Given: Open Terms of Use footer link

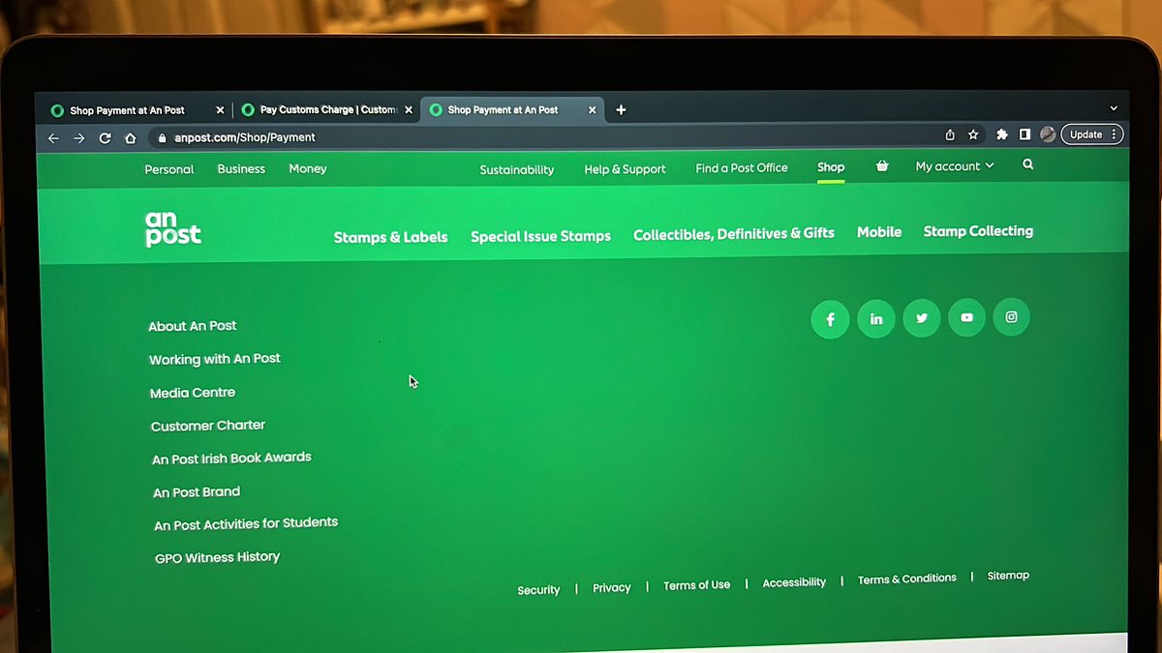Looking at the screenshot, I should tap(697, 585).
